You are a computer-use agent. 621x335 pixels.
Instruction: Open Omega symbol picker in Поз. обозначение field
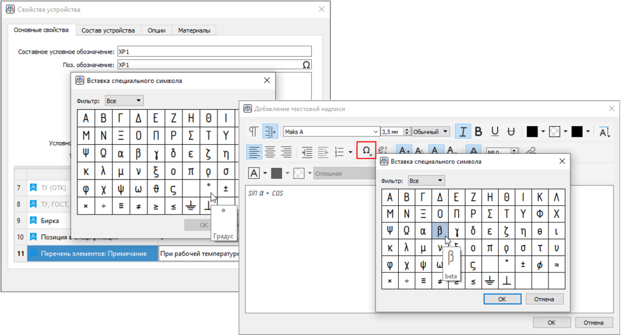pos(306,65)
